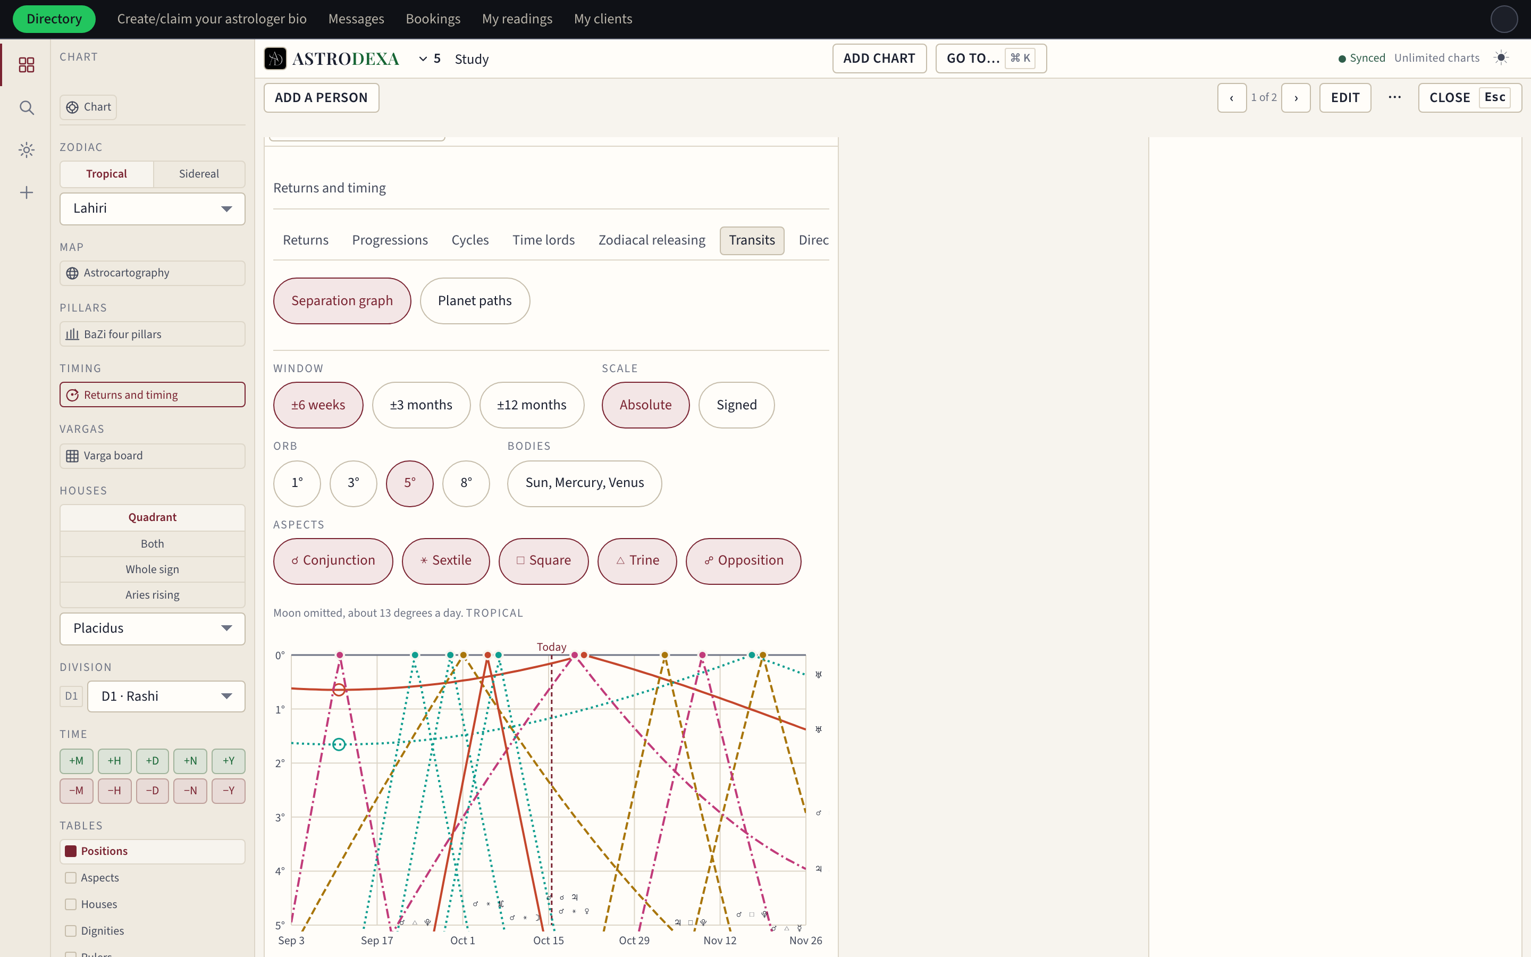This screenshot has height=957, width=1531.
Task: Toggle the Trine aspect chip
Action: point(637,561)
